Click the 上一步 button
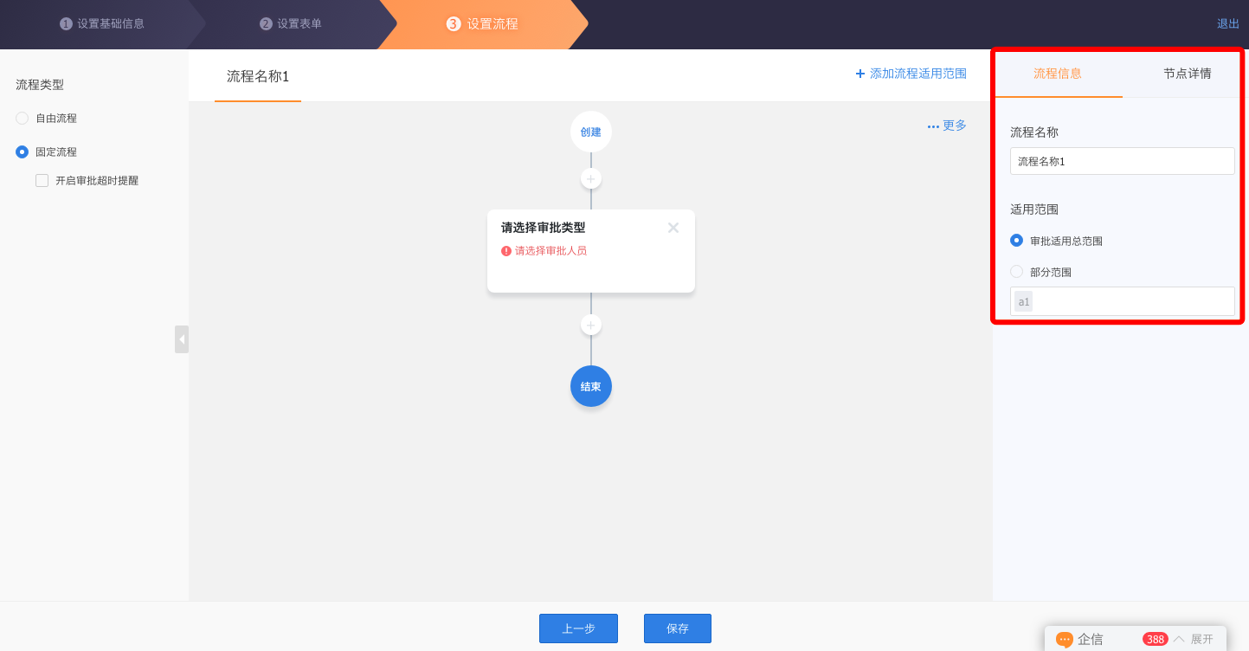1249x651 pixels. [x=578, y=628]
